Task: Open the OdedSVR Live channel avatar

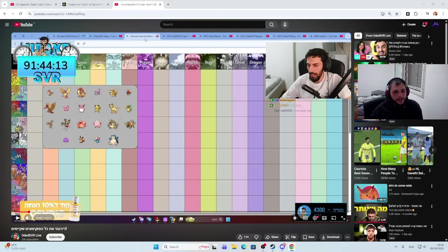Action: point(15,237)
